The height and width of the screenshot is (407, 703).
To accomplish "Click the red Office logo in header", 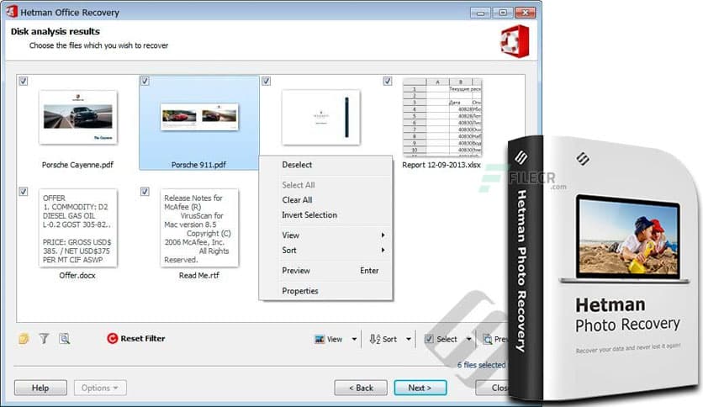I will click(x=515, y=42).
